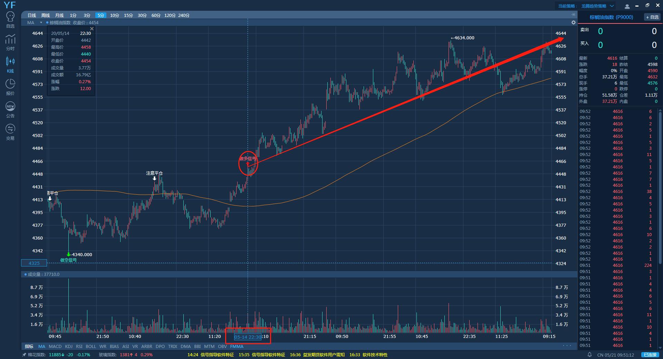Collapse the right quote panel arrow
Image resolution: width=663 pixels, height=359 pixels.
tap(574, 14)
